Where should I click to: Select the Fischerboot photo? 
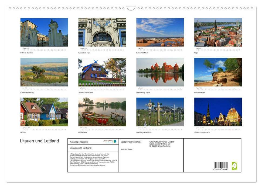click(102, 112)
